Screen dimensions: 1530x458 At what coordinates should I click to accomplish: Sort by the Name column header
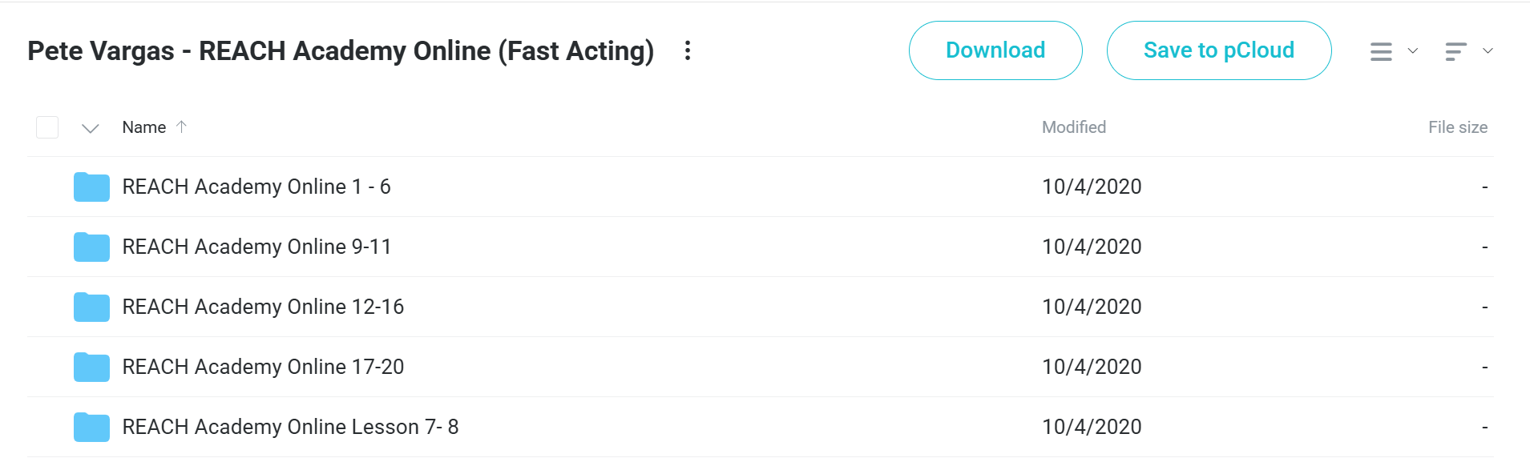(144, 127)
